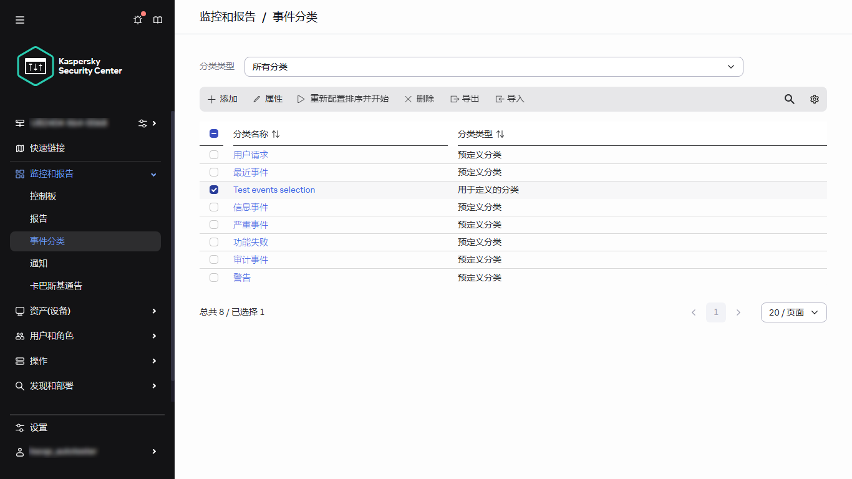Viewport: 852px width, 479px height.
Task: Uncheck the Test events selection checkbox
Action: [214, 190]
